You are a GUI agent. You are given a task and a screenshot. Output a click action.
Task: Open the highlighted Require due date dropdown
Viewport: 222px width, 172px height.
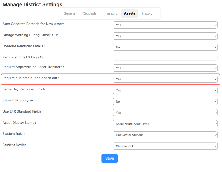pos(165,79)
